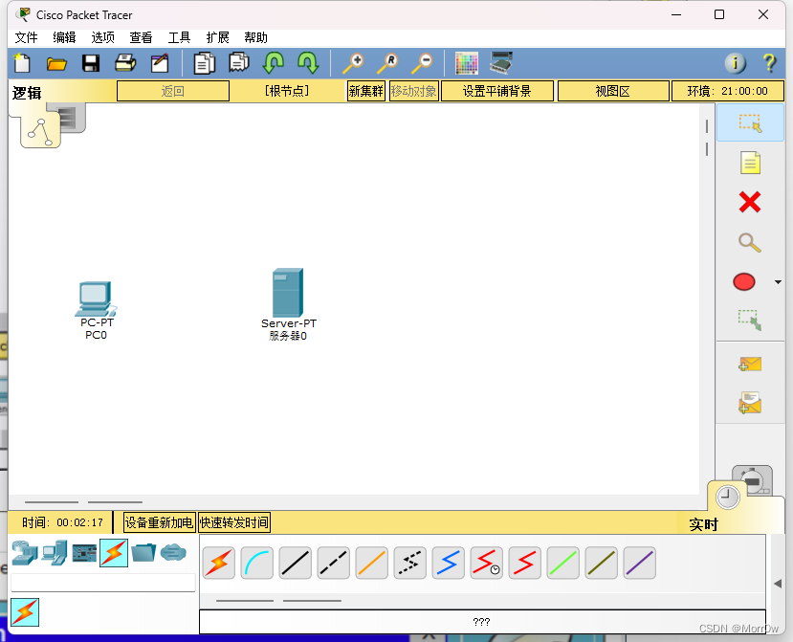Viewport: 793px width, 642px height.
Task: Open the 查看 menu
Action: tap(141, 37)
